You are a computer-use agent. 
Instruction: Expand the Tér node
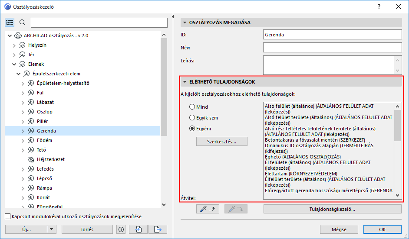coord(14,55)
